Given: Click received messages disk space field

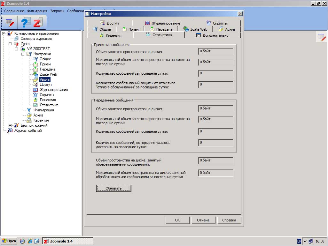Looking at the screenshot, I should tap(215, 51).
